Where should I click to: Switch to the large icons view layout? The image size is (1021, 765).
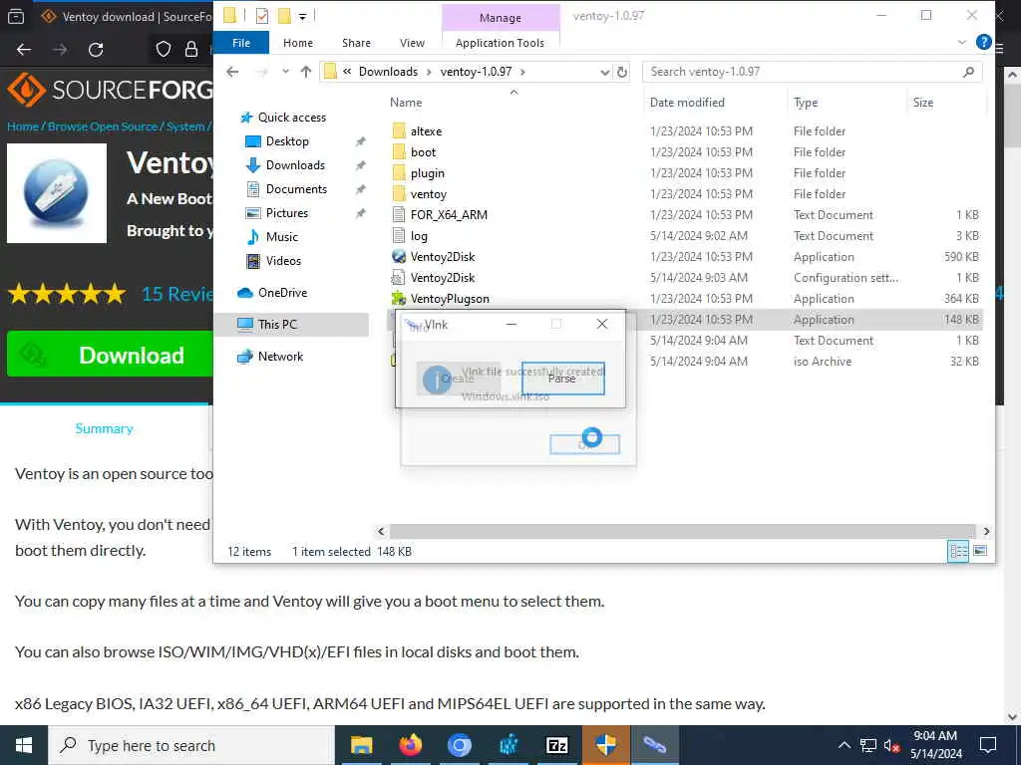[979, 552]
